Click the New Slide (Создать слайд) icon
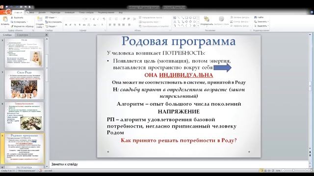Screen dimensions: 314x176 click(40, 19)
